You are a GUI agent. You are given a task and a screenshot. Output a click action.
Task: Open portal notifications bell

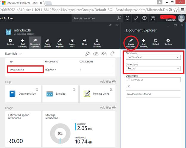(128, 18)
